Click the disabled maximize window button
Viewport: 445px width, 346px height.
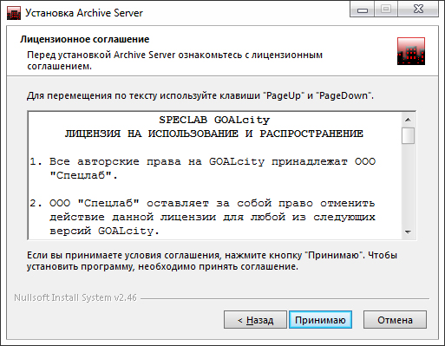(x=386, y=10)
